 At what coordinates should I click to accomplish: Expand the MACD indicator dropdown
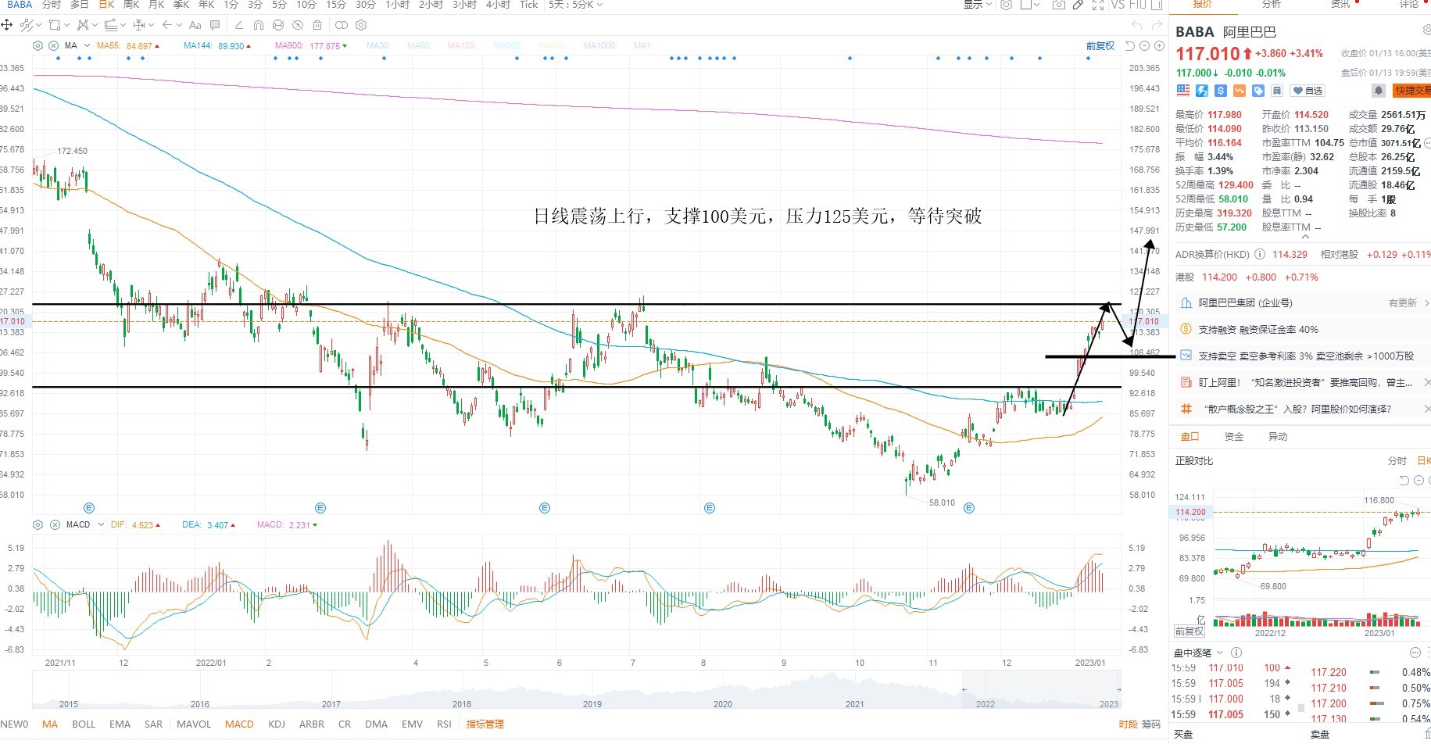101,524
